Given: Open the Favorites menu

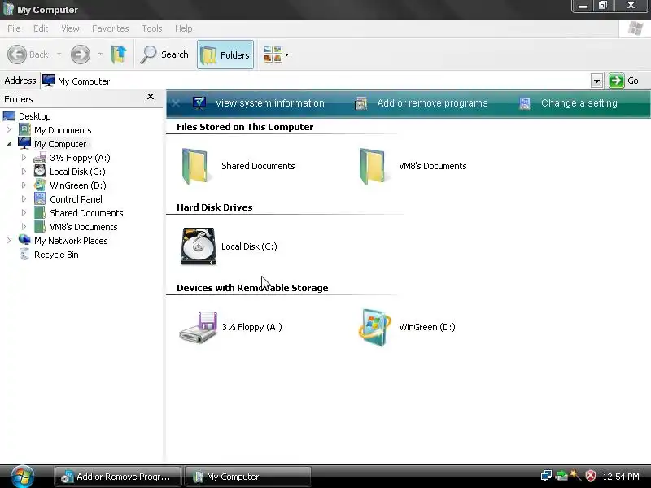Looking at the screenshot, I should coord(111,28).
